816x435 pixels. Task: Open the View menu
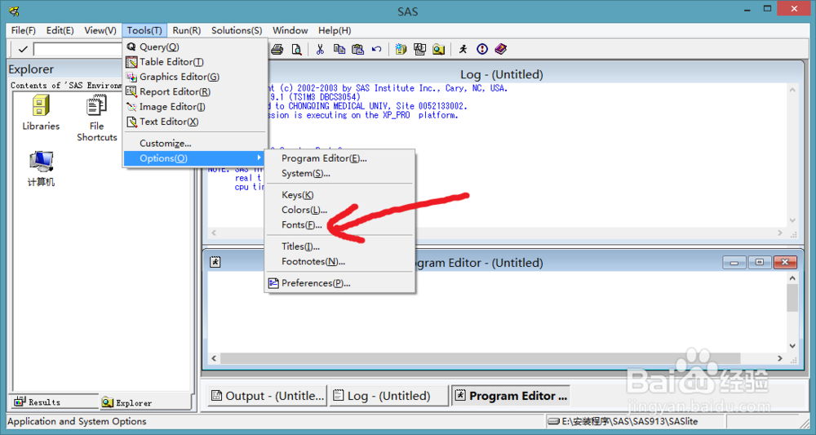point(100,30)
